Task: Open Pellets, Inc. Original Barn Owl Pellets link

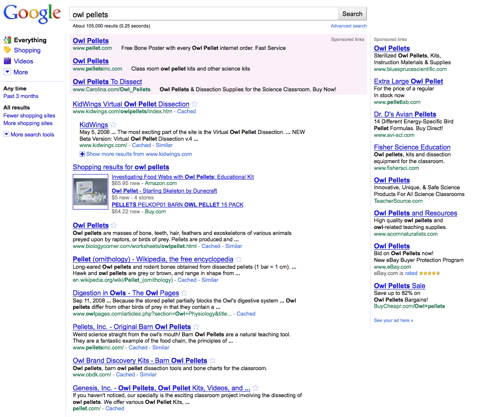Action: click(x=132, y=327)
